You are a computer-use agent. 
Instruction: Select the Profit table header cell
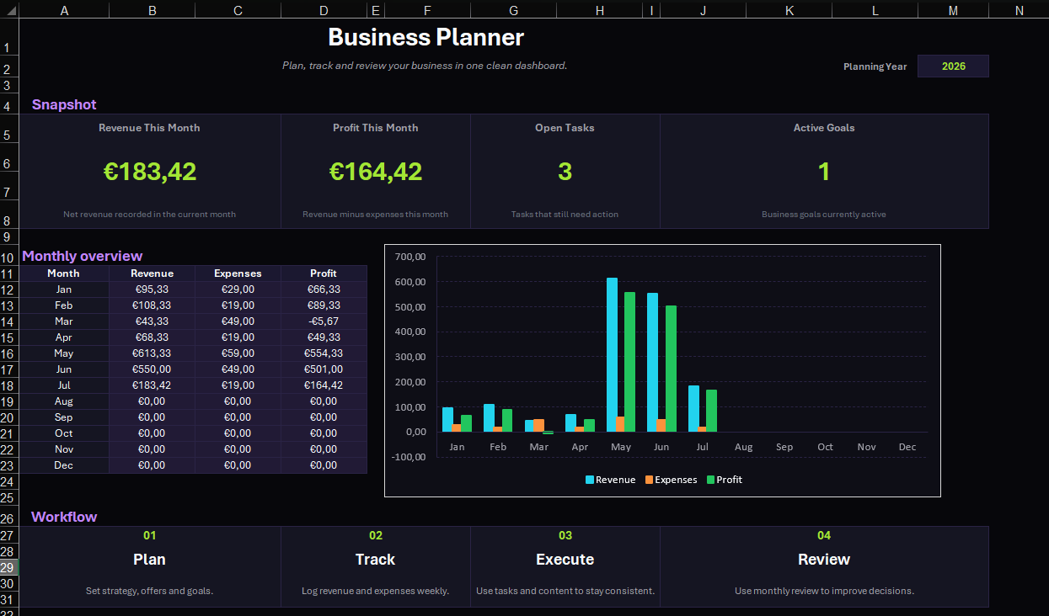coord(324,273)
